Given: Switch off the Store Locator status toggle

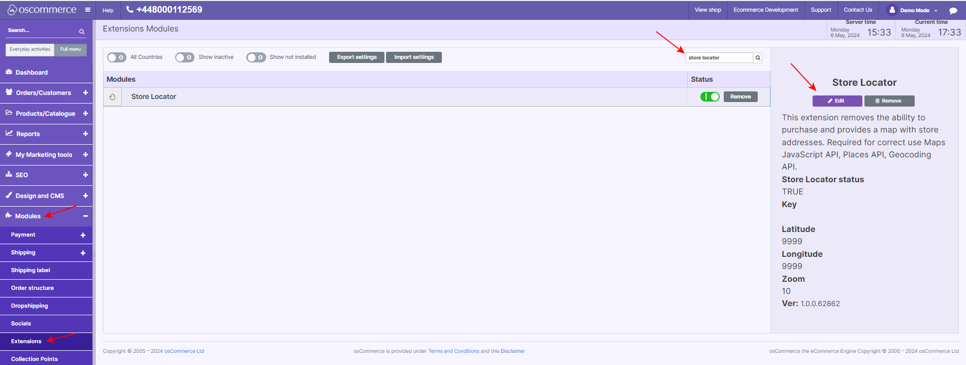Looking at the screenshot, I should coord(710,96).
